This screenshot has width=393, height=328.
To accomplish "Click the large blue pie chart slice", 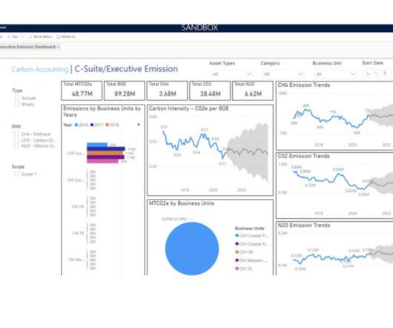I will coord(192,249).
